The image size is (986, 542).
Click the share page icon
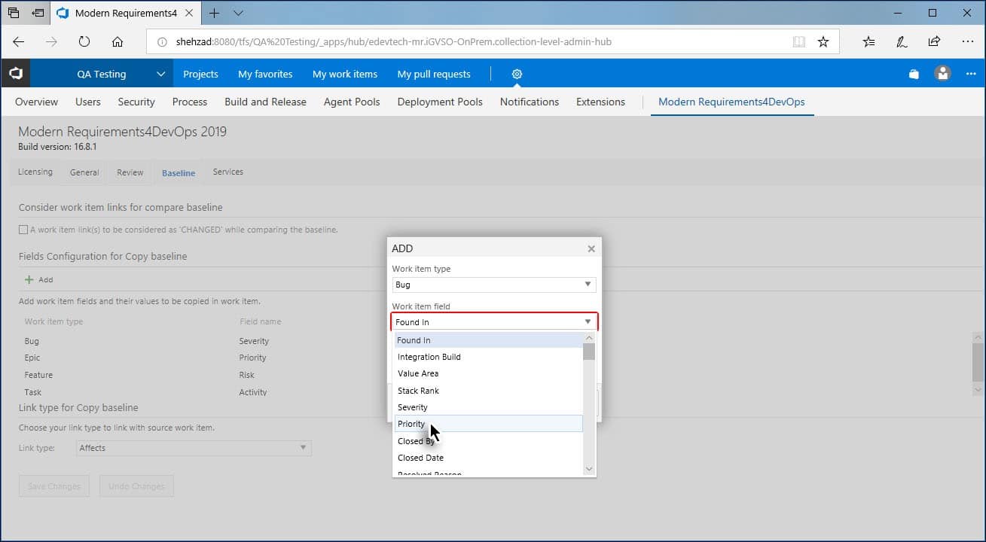[934, 42]
